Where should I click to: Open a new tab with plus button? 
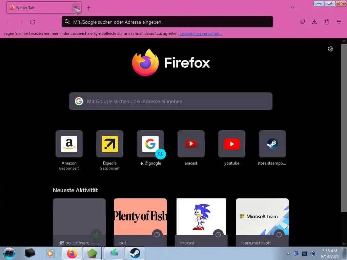(88, 8)
